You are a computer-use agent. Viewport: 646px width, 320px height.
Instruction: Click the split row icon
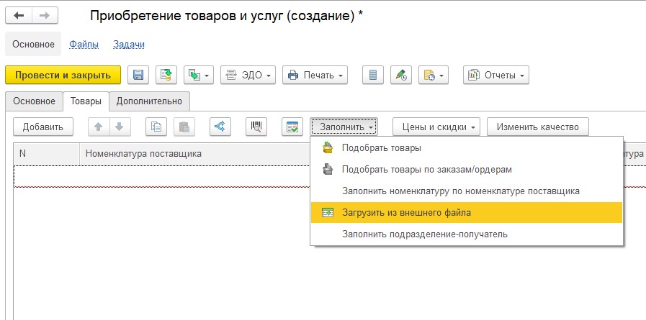click(x=220, y=127)
